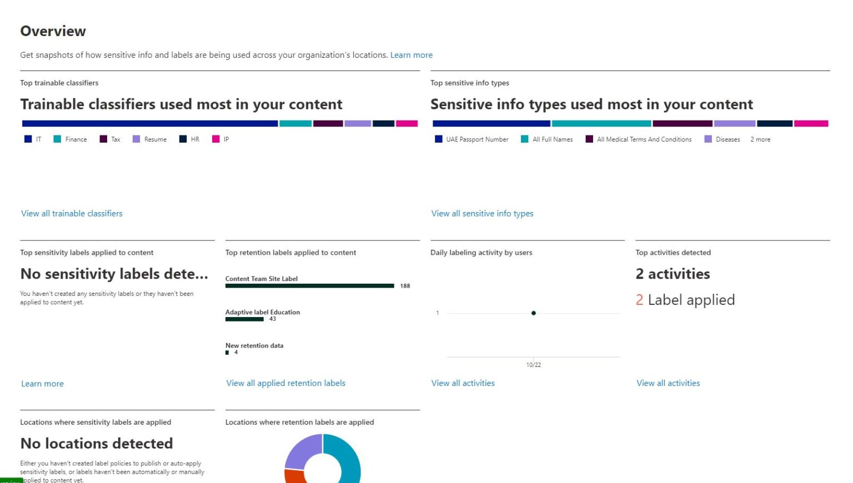This screenshot has width=853, height=483.
Task: Open View all applied retention labels
Action: coord(285,383)
